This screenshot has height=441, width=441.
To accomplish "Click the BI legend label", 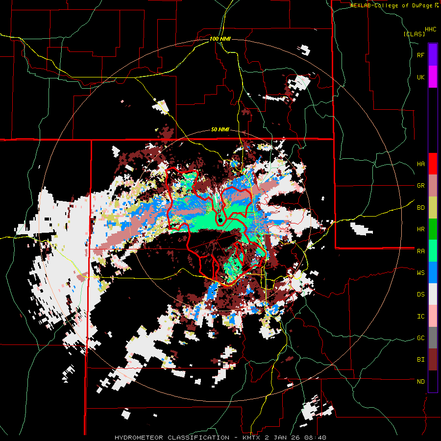I will click(420, 360).
